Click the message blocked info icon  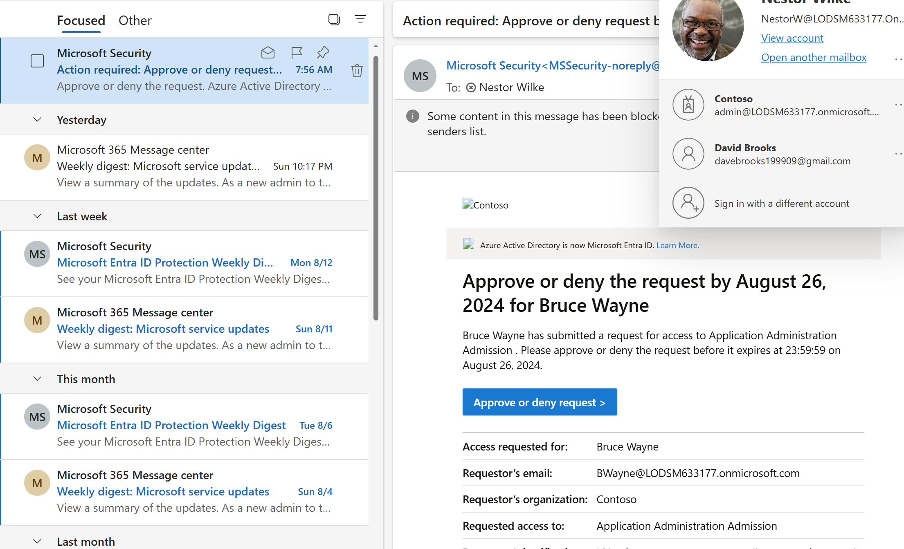coord(412,117)
